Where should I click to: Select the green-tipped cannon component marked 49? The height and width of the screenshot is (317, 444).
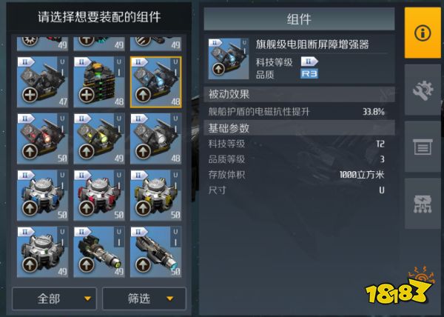[x=99, y=252]
